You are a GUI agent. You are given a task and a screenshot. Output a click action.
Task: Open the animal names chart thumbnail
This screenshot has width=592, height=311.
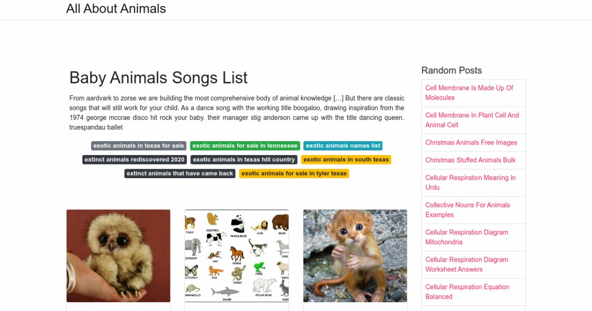coord(237,256)
